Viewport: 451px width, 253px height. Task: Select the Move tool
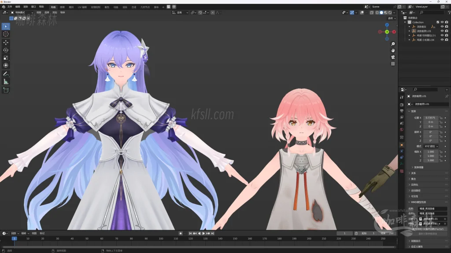6,43
